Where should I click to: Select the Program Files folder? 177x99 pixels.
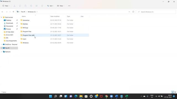pyautogui.click(x=54, y=32)
